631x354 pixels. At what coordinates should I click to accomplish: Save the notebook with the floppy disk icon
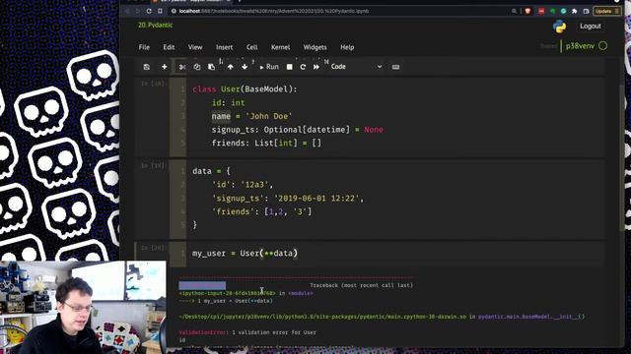[x=147, y=67]
